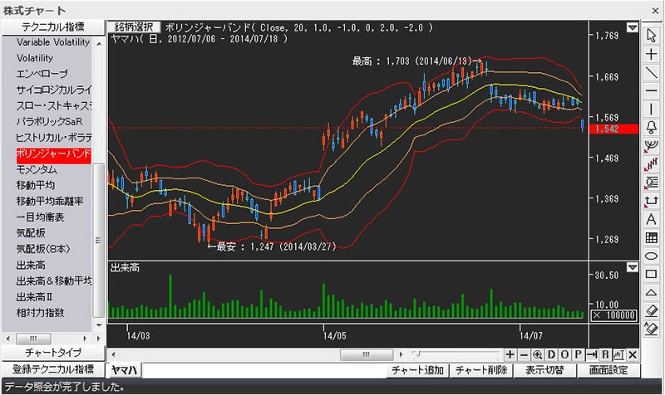Select the 出来高Ⅱ indicator

(34, 297)
